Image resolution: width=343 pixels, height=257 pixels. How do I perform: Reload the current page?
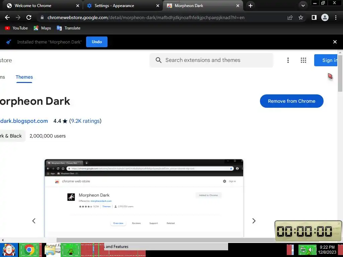click(29, 17)
